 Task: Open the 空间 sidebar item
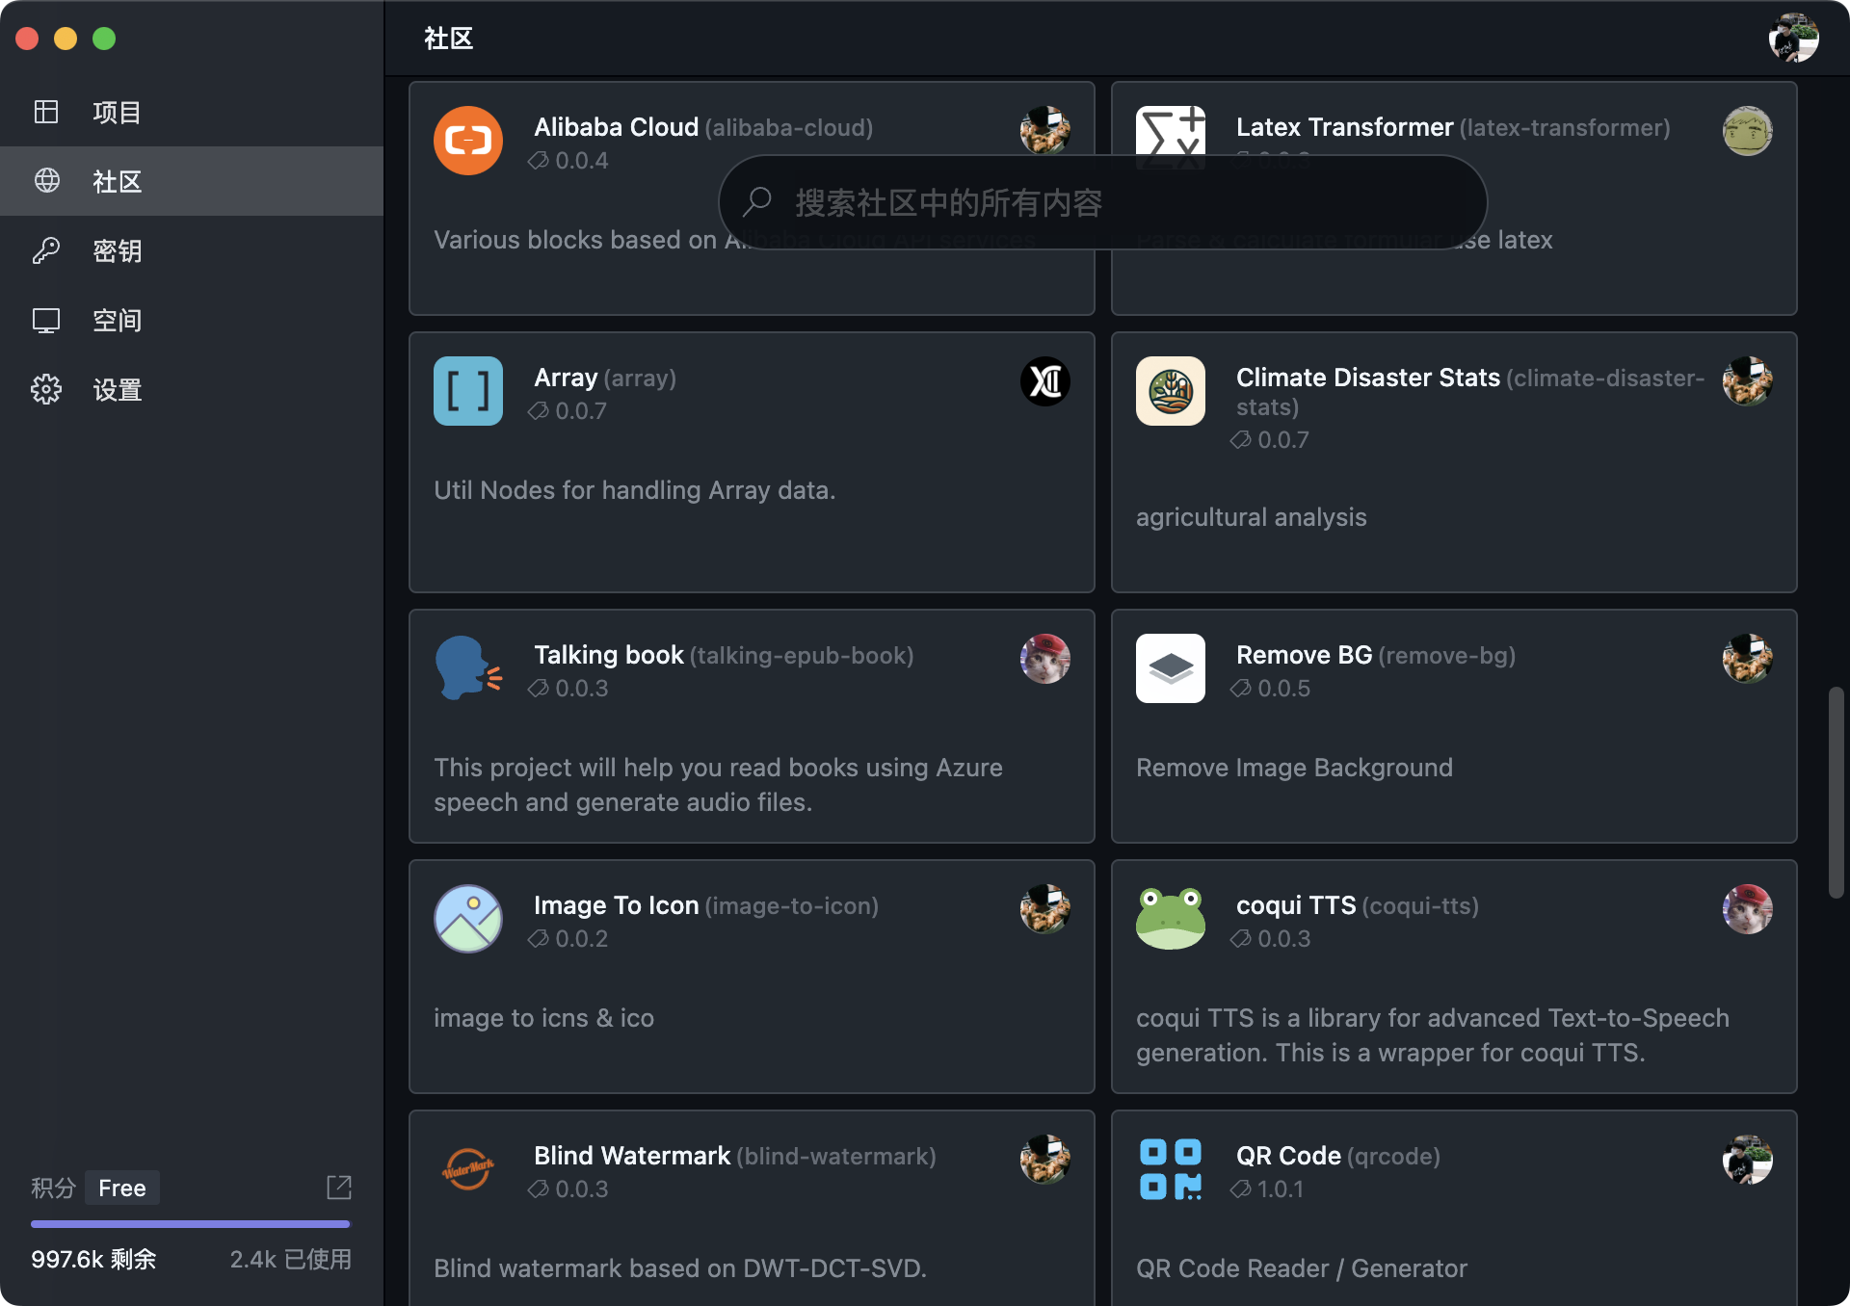tap(116, 321)
